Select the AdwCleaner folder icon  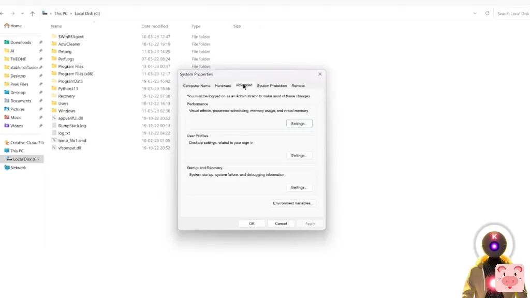coord(54,43)
